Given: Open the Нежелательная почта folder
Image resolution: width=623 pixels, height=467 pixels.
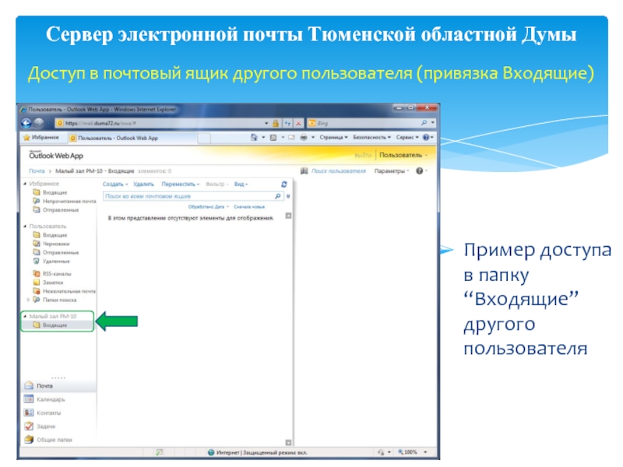Looking at the screenshot, I should click(x=65, y=291).
